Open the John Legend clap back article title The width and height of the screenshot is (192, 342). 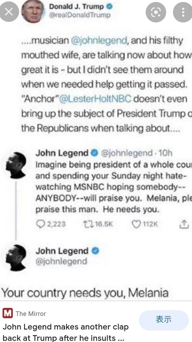[66, 332]
